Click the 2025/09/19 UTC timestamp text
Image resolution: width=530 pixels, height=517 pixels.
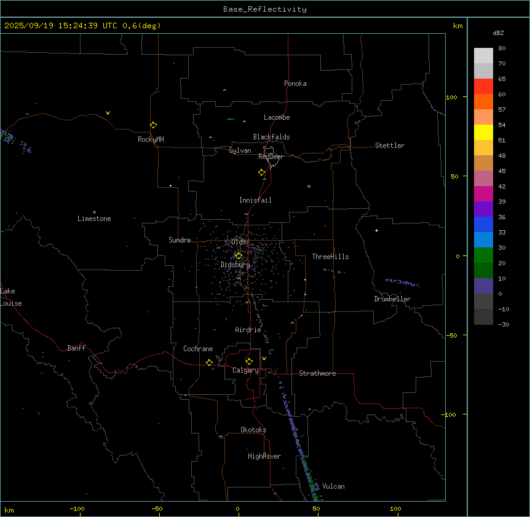tap(82, 26)
